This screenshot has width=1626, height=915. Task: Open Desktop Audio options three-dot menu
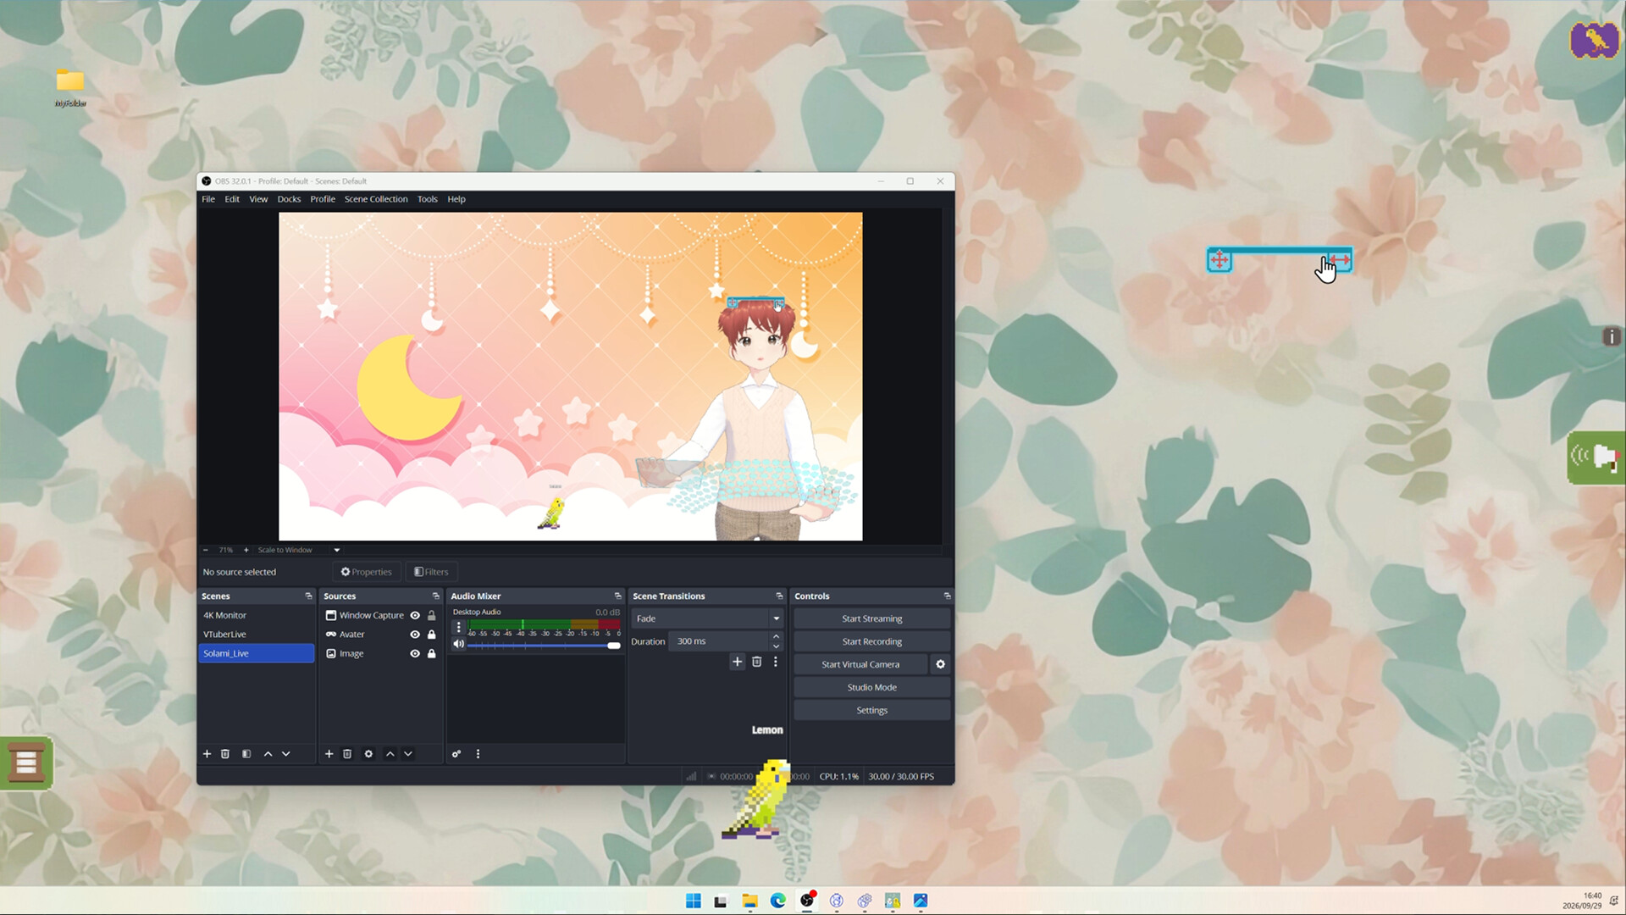click(459, 628)
